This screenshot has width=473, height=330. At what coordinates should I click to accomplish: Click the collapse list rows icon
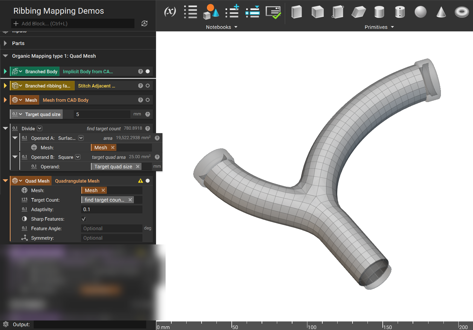253,12
